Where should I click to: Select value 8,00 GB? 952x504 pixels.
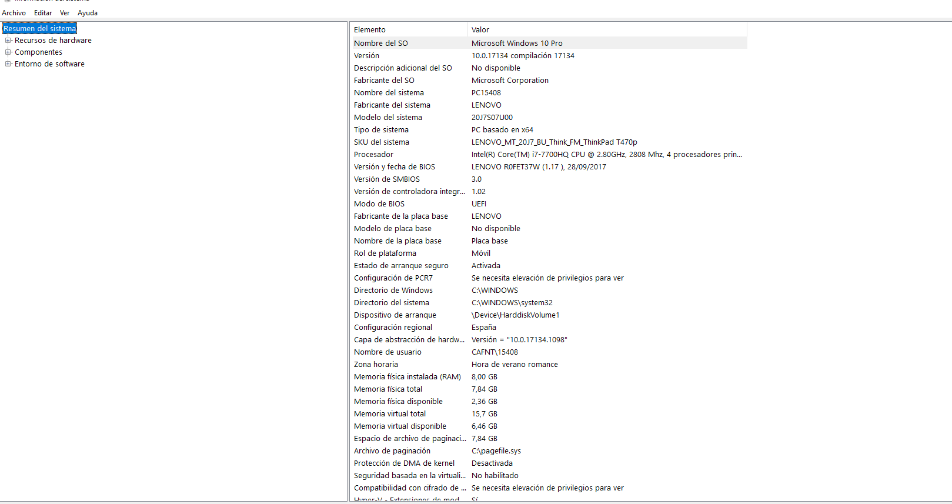[485, 376]
